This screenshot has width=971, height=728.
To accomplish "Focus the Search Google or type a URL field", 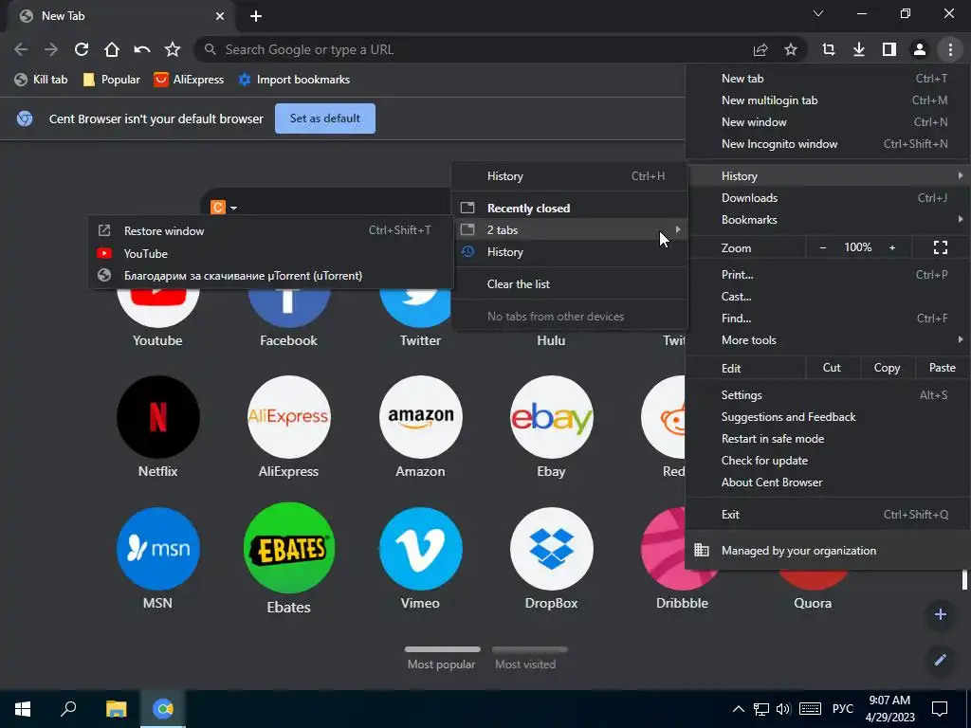I will click(x=470, y=49).
